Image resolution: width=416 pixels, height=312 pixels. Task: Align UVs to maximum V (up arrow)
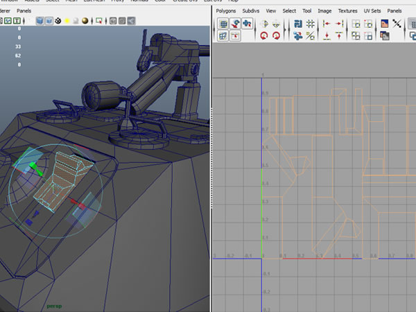pos(339,36)
